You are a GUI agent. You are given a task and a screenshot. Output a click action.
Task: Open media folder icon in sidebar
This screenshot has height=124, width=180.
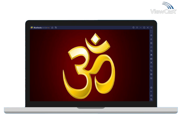coord(151,66)
